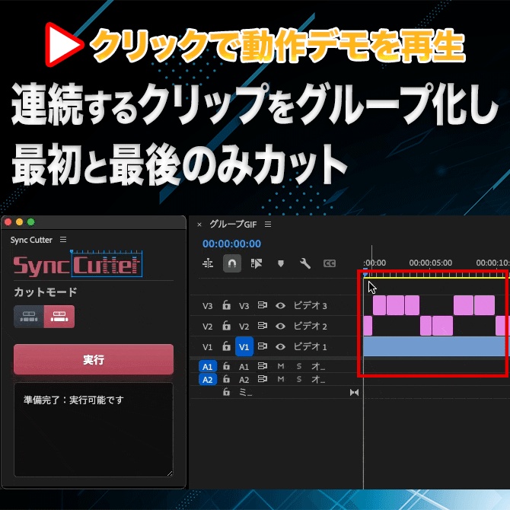Click blue V1 track target button
Screen dimensions: 510x510
coord(244,346)
